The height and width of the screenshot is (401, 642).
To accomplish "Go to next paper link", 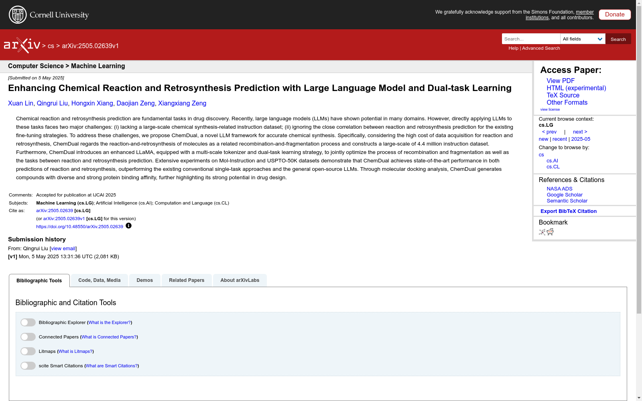I will (x=580, y=132).
